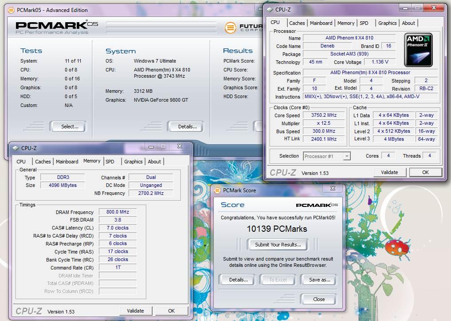
Task: Click Core Voltage value 1.136 V
Action: pos(380,62)
